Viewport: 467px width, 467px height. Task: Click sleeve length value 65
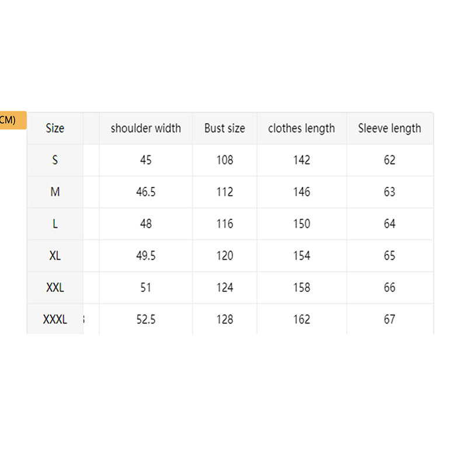pos(389,256)
